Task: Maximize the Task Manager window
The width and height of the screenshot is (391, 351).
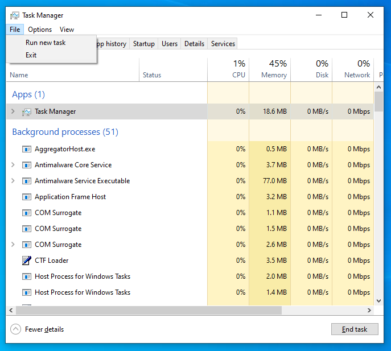Action: 344,15
